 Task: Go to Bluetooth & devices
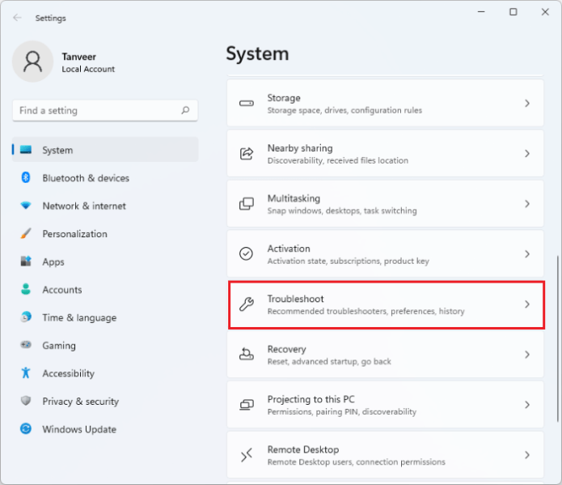click(x=105, y=177)
